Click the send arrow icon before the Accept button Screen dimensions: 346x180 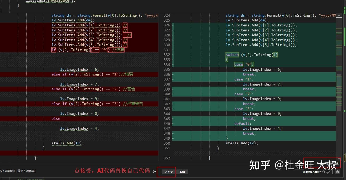pos(155,171)
